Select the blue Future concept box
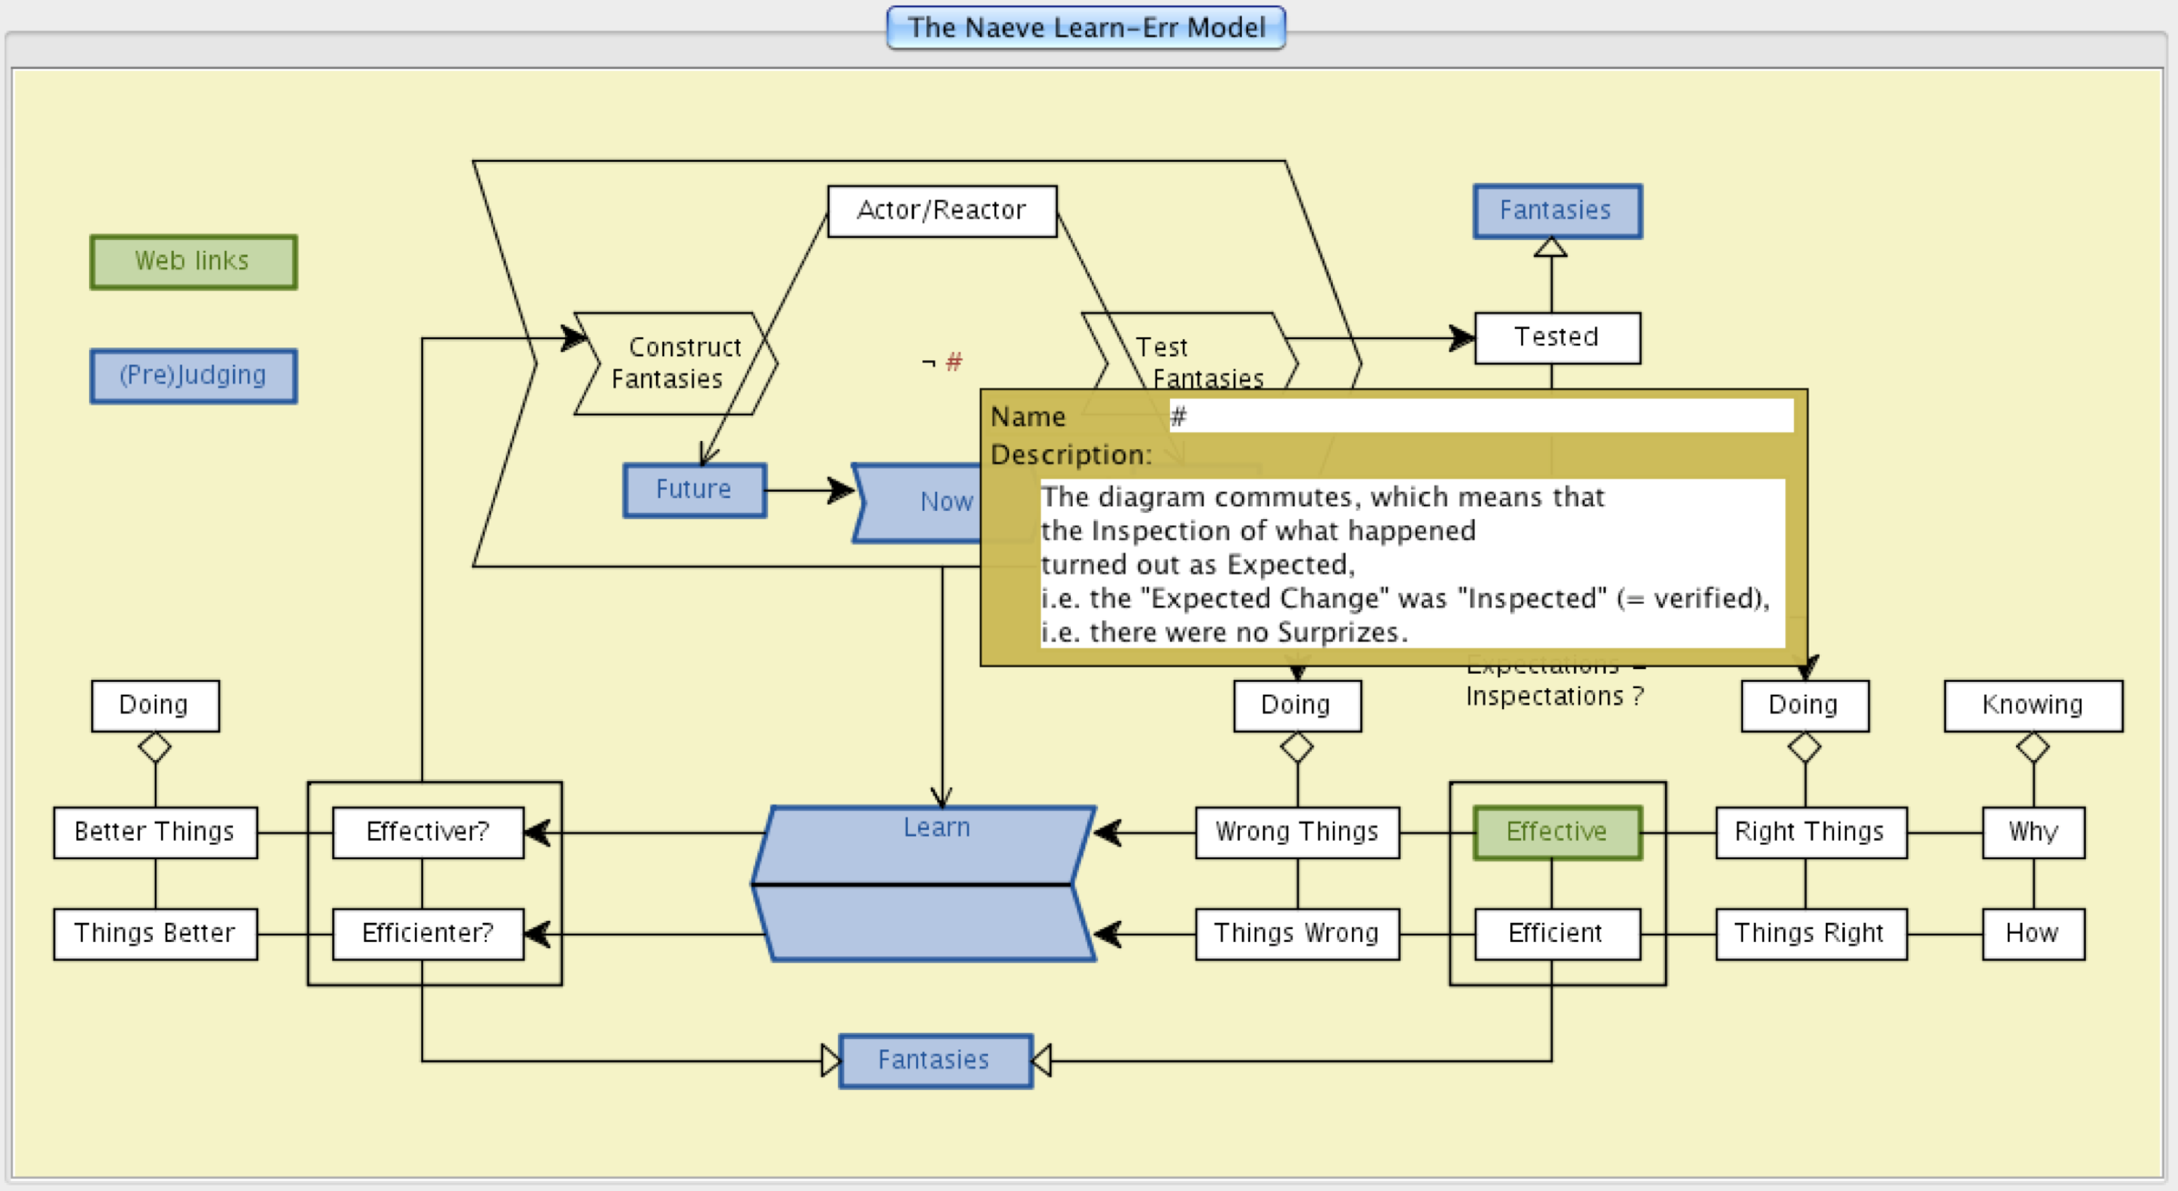 (694, 490)
